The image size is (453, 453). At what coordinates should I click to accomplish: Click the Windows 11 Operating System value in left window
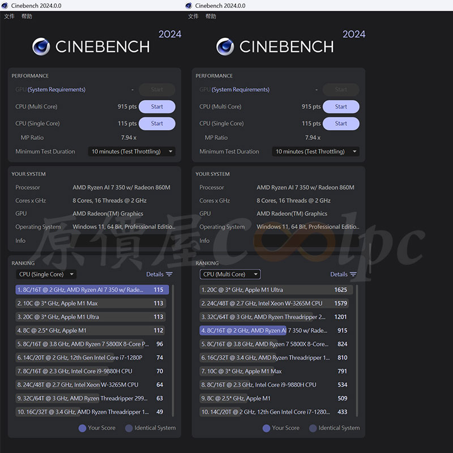[x=124, y=227]
